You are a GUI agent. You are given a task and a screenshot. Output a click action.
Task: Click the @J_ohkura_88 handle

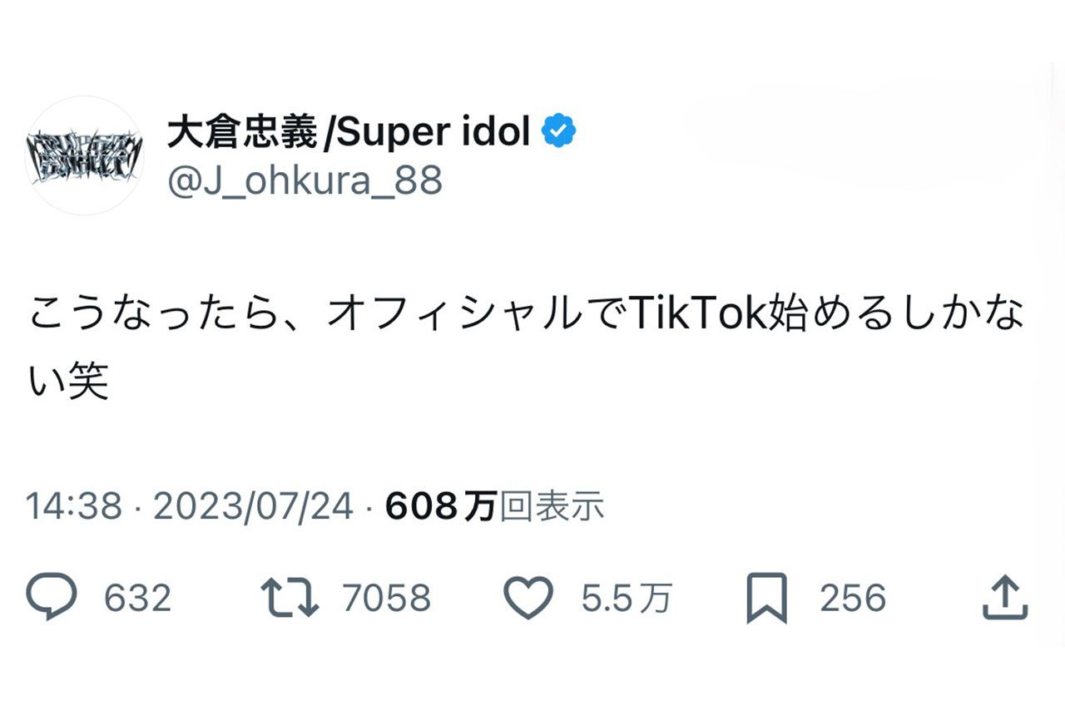[x=304, y=181]
